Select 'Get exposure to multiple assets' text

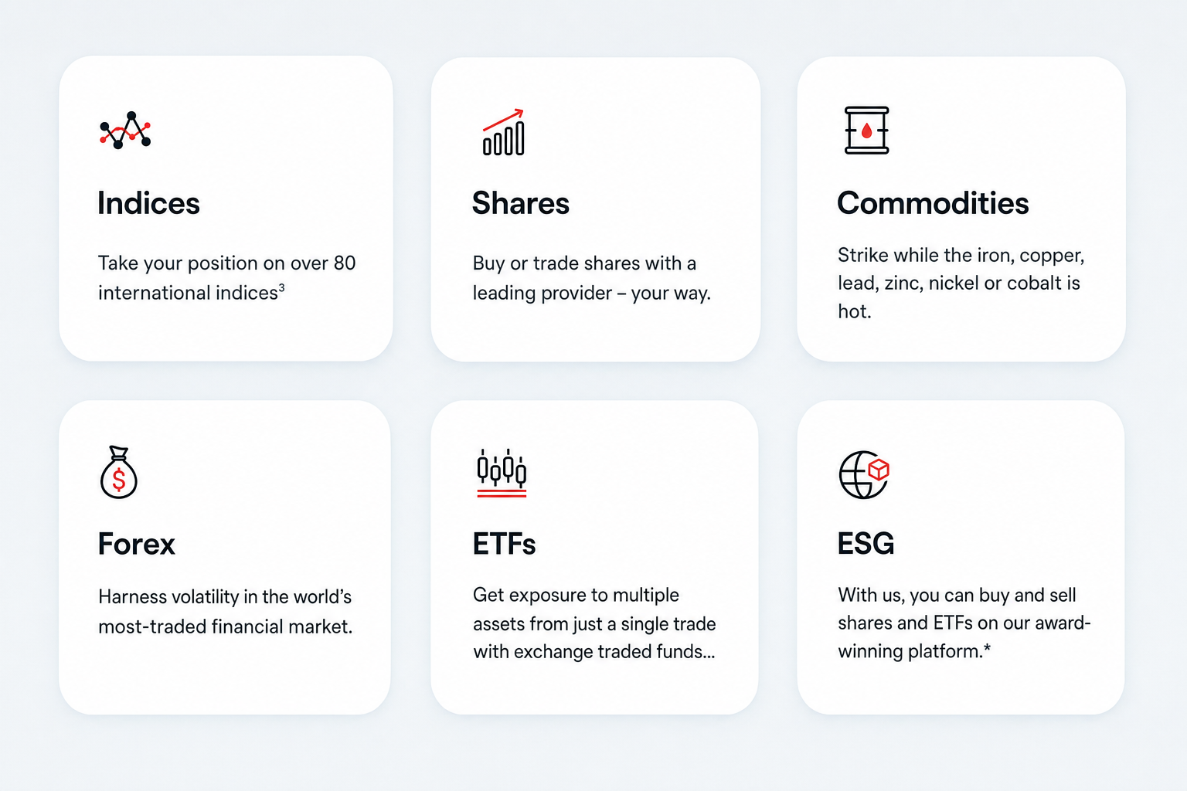coord(594,623)
